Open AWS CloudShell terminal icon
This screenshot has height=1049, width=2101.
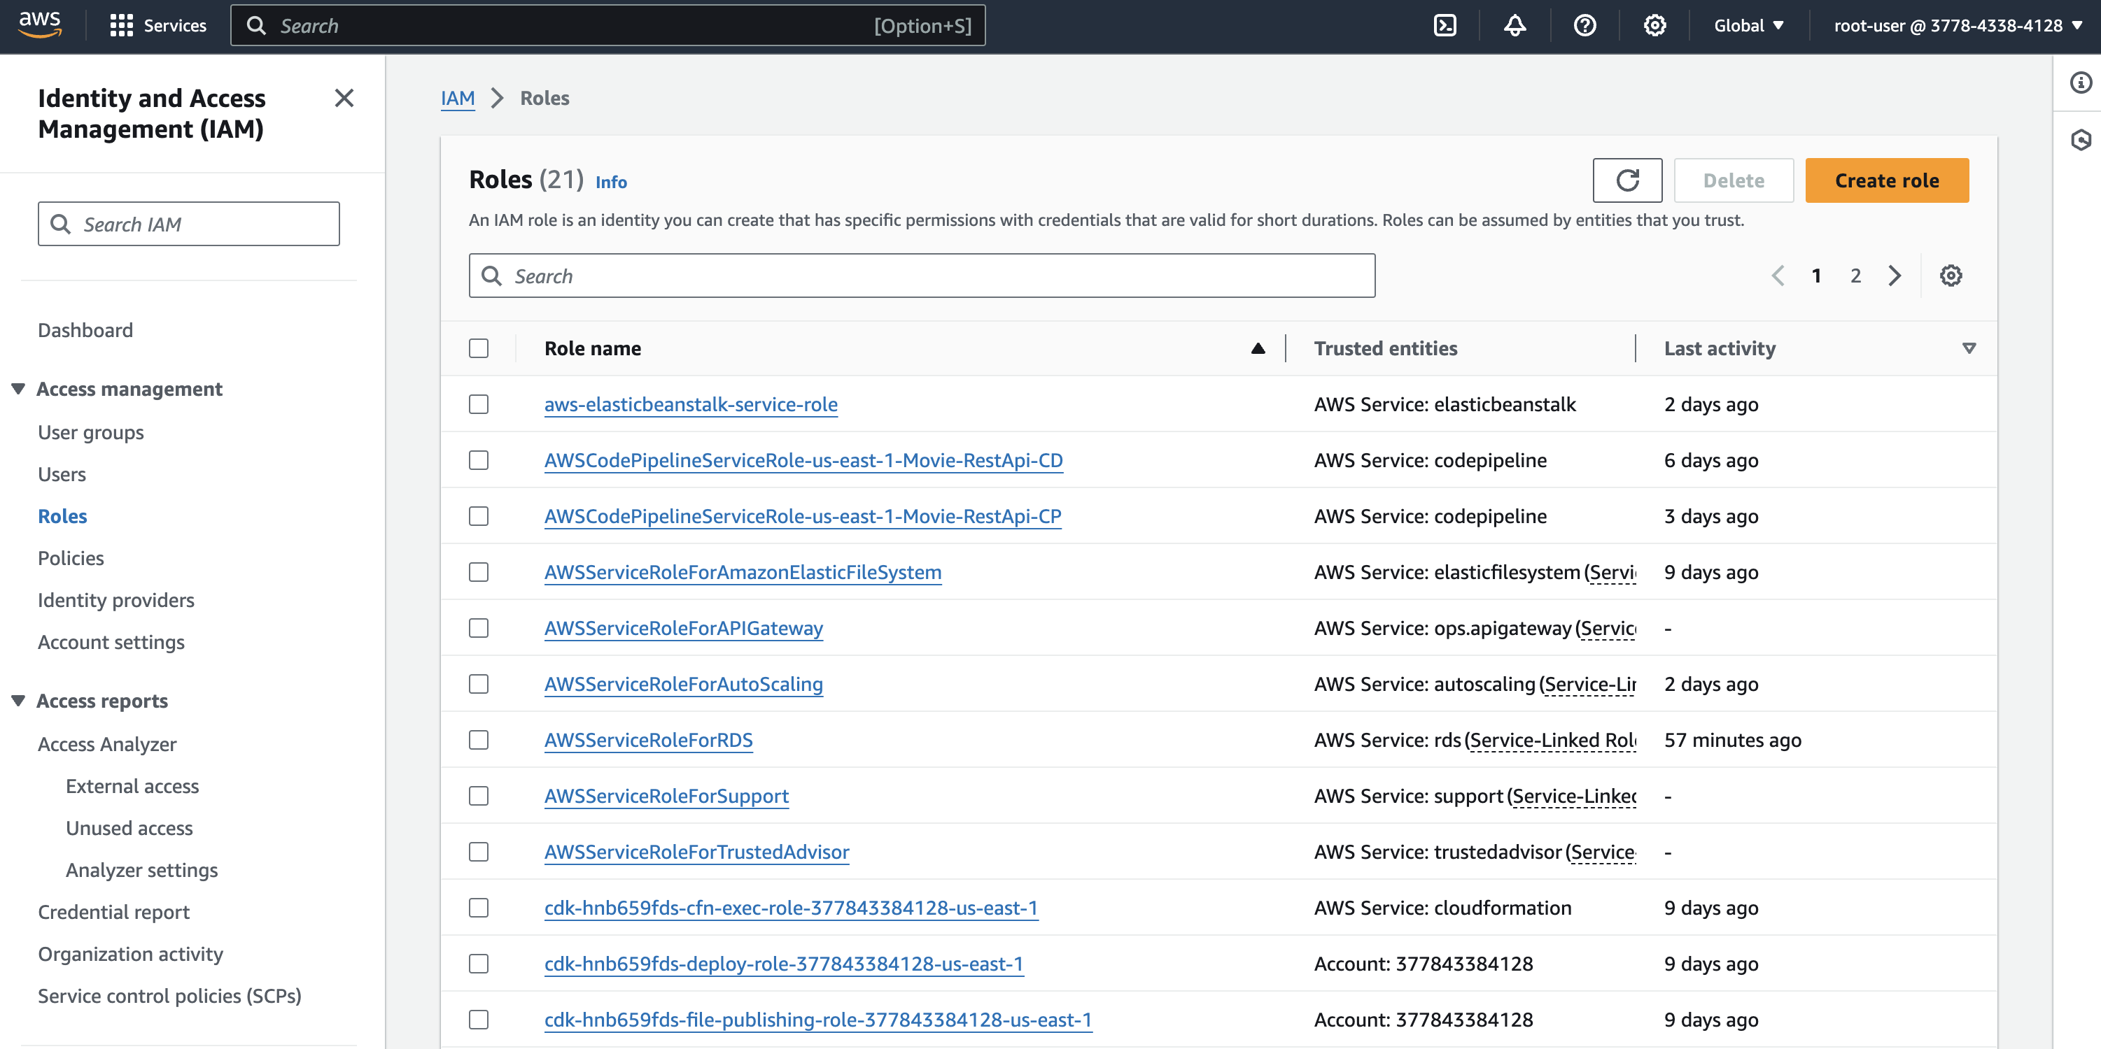click(1445, 25)
